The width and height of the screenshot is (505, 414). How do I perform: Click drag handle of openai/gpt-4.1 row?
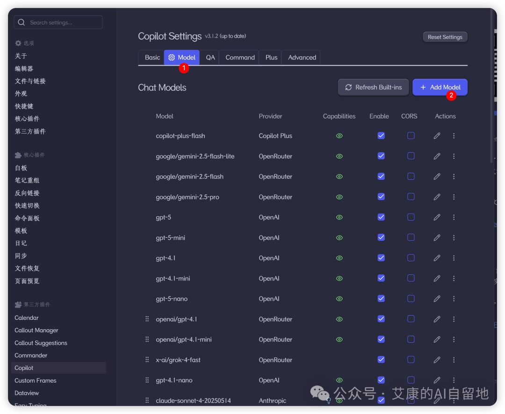[147, 319]
